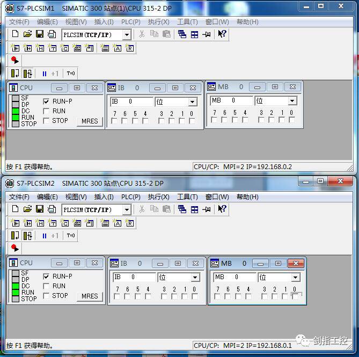Toggle RUN-P checkbox in PLCSIM1 CPU
Viewport: 359px width, 357px height.
46,101
